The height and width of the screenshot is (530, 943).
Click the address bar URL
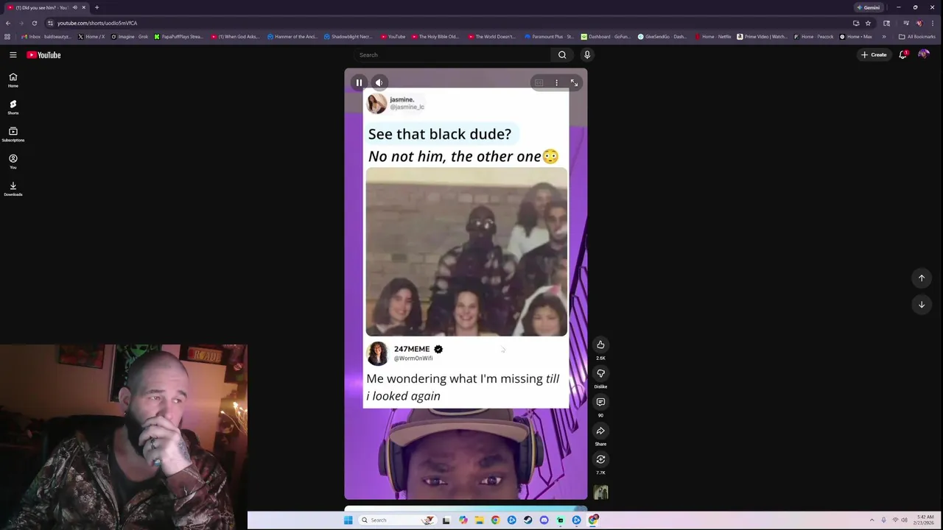pyautogui.click(x=97, y=23)
